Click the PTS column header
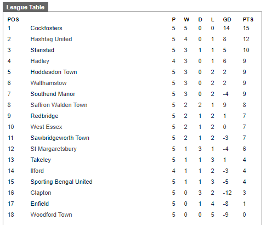 coord(248,20)
